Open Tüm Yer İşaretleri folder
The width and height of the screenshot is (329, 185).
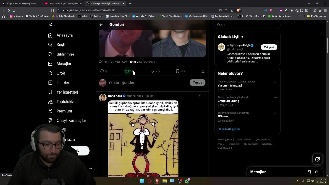(317, 16)
